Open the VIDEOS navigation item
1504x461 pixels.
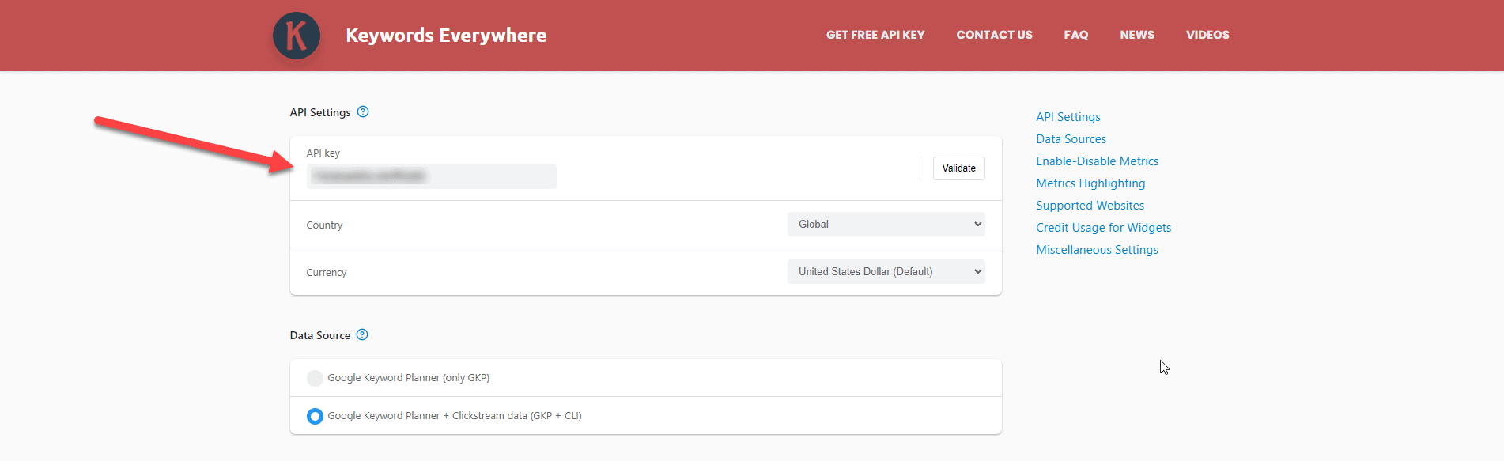tap(1207, 35)
